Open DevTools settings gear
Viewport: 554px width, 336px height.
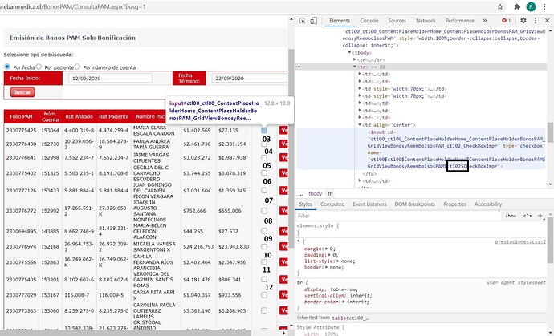(x=523, y=21)
